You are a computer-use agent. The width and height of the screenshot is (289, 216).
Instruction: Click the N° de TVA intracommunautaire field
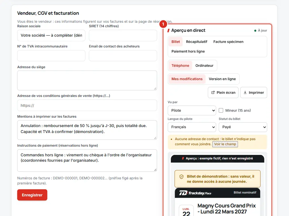tap(51, 55)
